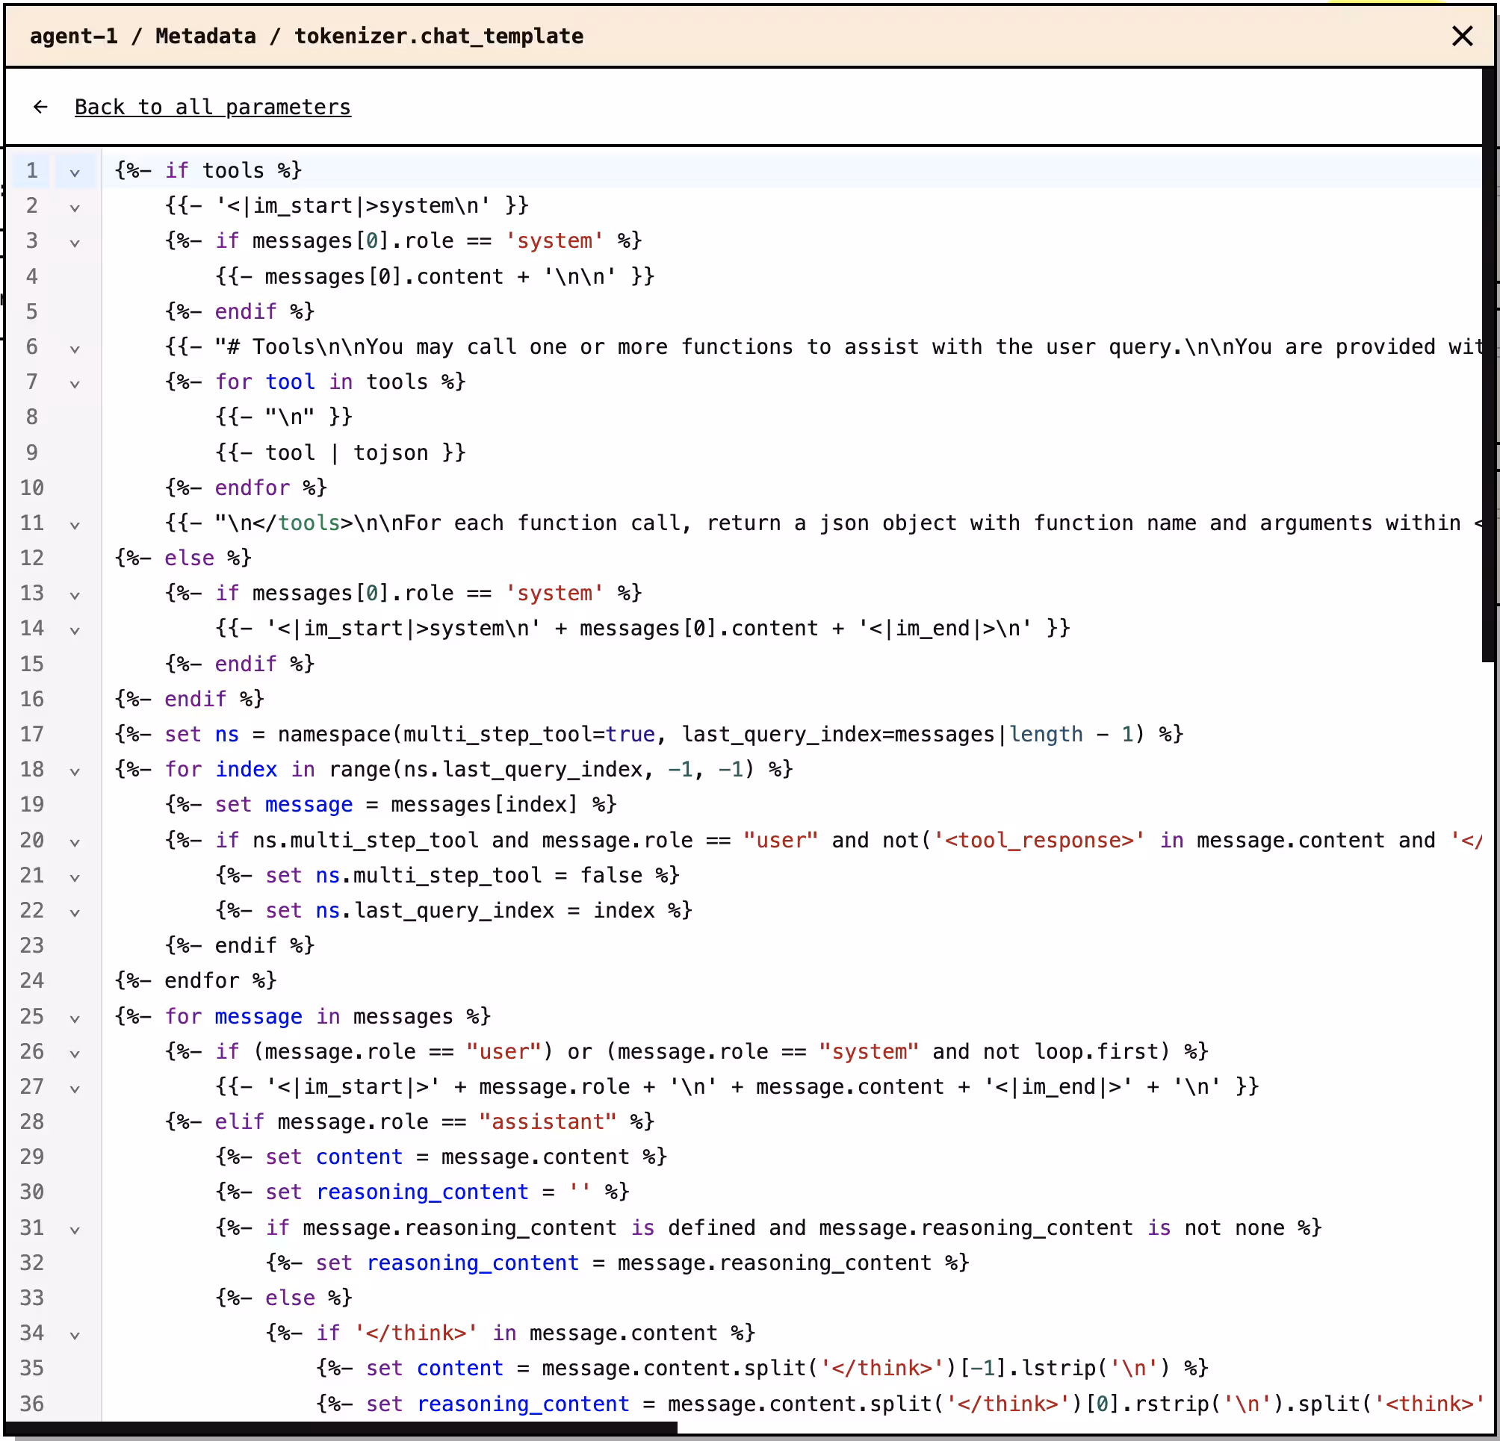Screen dimensions: 1500x1441
Task: Collapse the if block on line 20
Action: pyautogui.click(x=74, y=843)
